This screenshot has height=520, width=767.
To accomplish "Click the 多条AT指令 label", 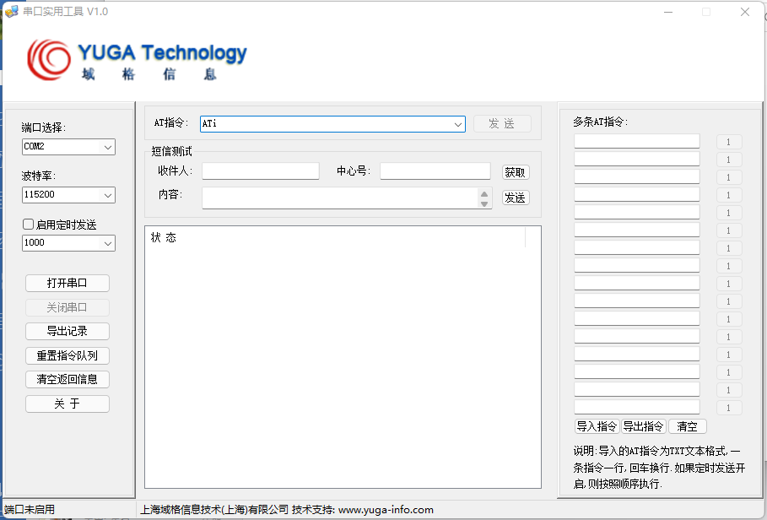I will pos(601,122).
